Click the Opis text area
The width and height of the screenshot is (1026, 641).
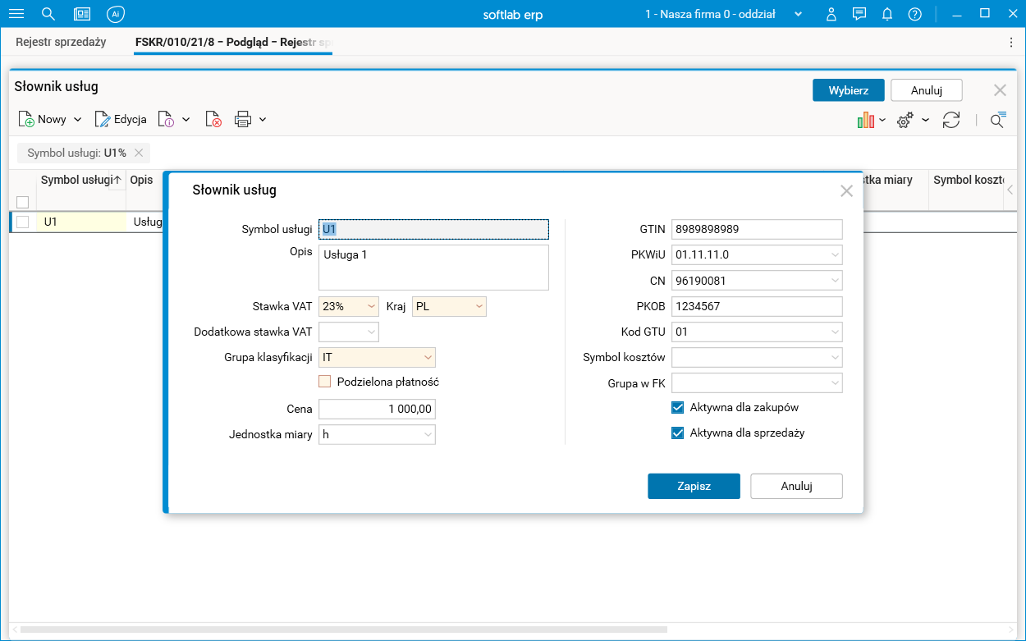[433, 268]
